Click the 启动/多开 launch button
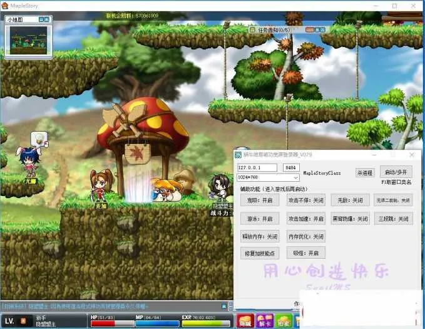Screen dimensions: 425x329 point(396,172)
